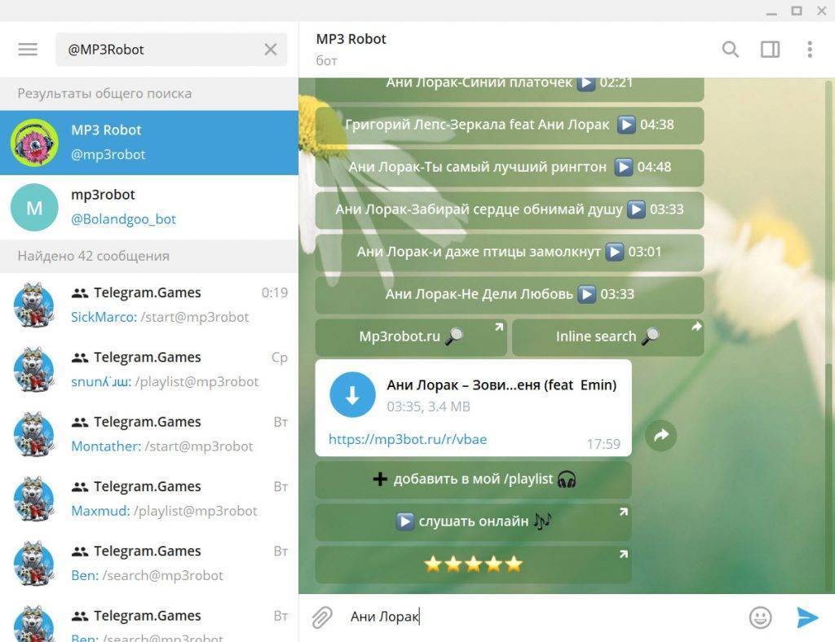Attach a file with the paperclip icon
The height and width of the screenshot is (642, 835).
coord(321,617)
